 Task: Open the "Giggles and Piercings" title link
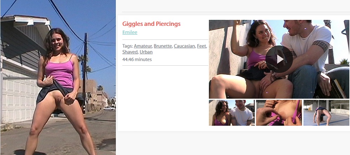click(x=151, y=24)
